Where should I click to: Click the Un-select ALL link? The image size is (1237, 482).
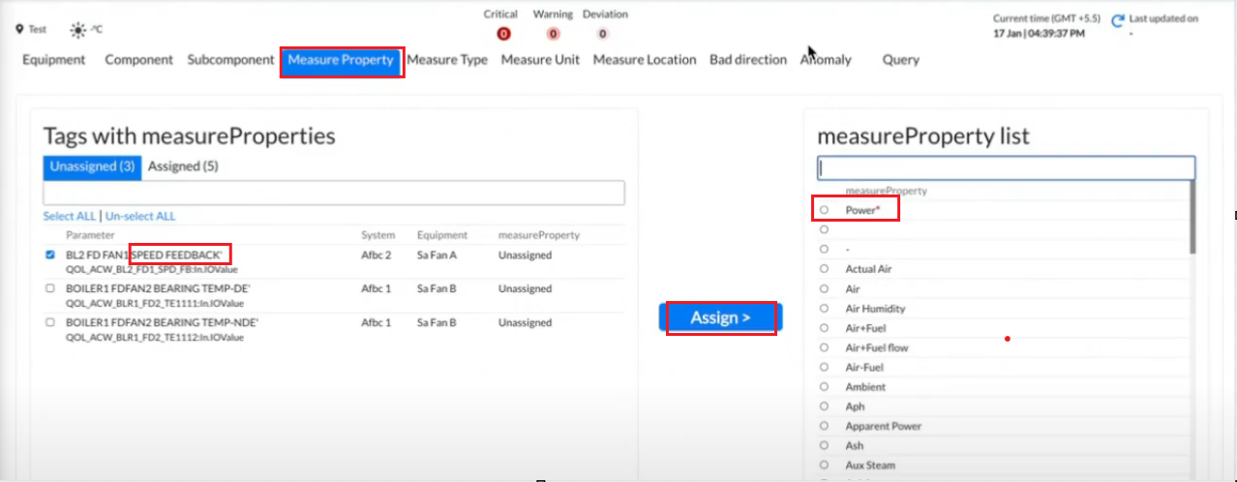[140, 216]
